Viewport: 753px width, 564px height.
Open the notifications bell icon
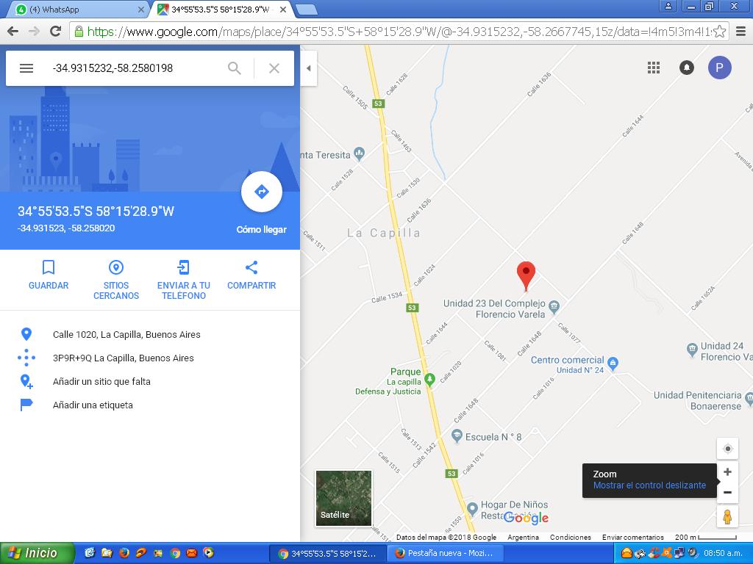click(687, 68)
